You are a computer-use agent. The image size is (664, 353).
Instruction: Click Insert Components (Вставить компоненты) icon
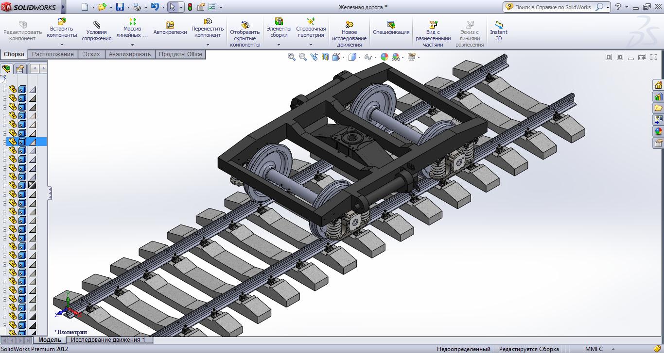(x=62, y=22)
